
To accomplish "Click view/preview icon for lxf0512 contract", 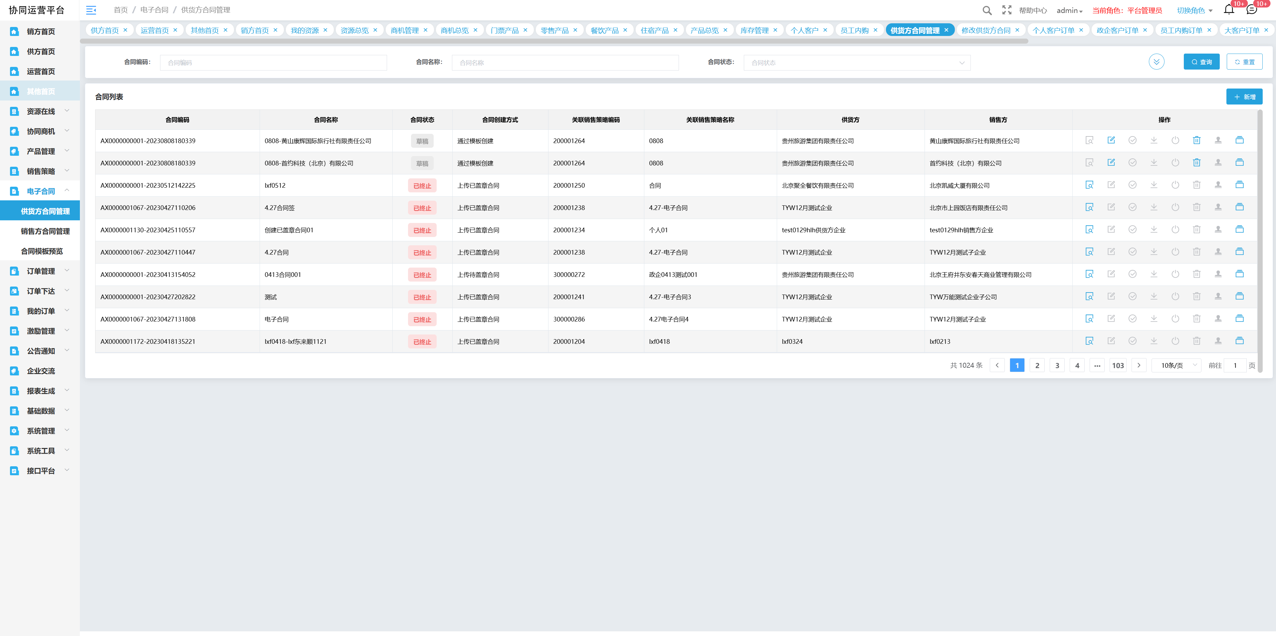I will point(1089,185).
